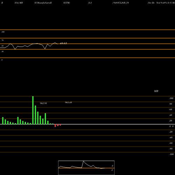This screenshot has width=175, height=175.
Task: Click the first red negative MR bar
Action: 55,126
